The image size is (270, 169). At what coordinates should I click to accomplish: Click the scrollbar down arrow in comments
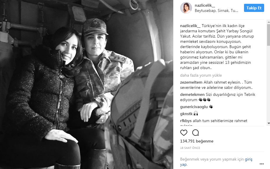coord(269,123)
